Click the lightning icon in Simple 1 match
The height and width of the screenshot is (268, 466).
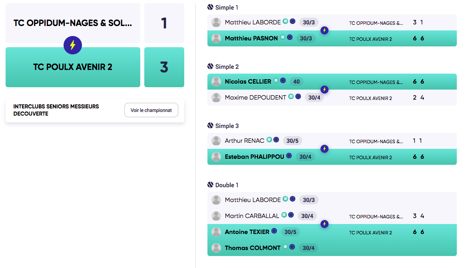(x=325, y=30)
